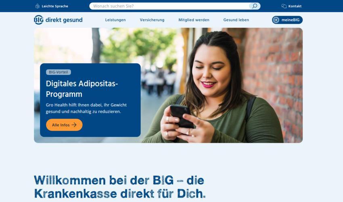This screenshot has width=343, height=202.
Task: Select the Leichte Sprache text link
Action: click(55, 6)
